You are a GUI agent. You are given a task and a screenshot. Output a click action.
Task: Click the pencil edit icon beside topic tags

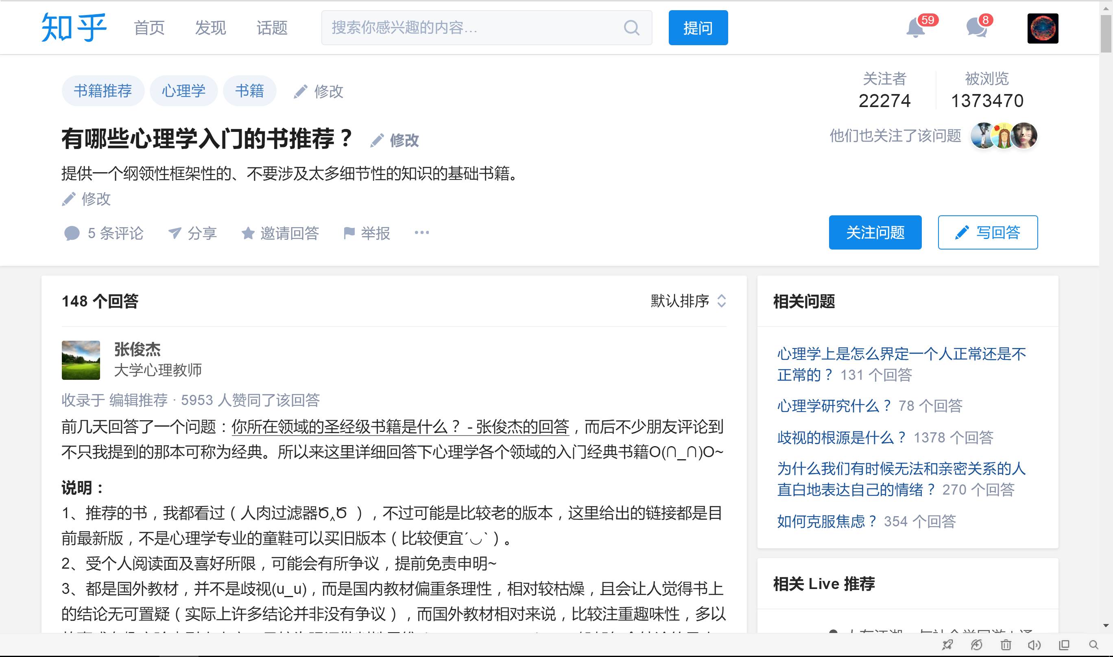pos(300,92)
